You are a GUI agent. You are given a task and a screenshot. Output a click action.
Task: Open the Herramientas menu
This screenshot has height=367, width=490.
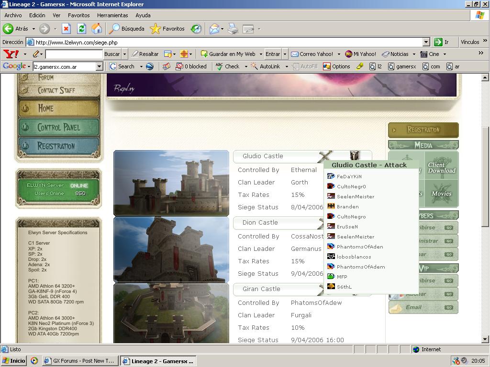tap(112, 15)
